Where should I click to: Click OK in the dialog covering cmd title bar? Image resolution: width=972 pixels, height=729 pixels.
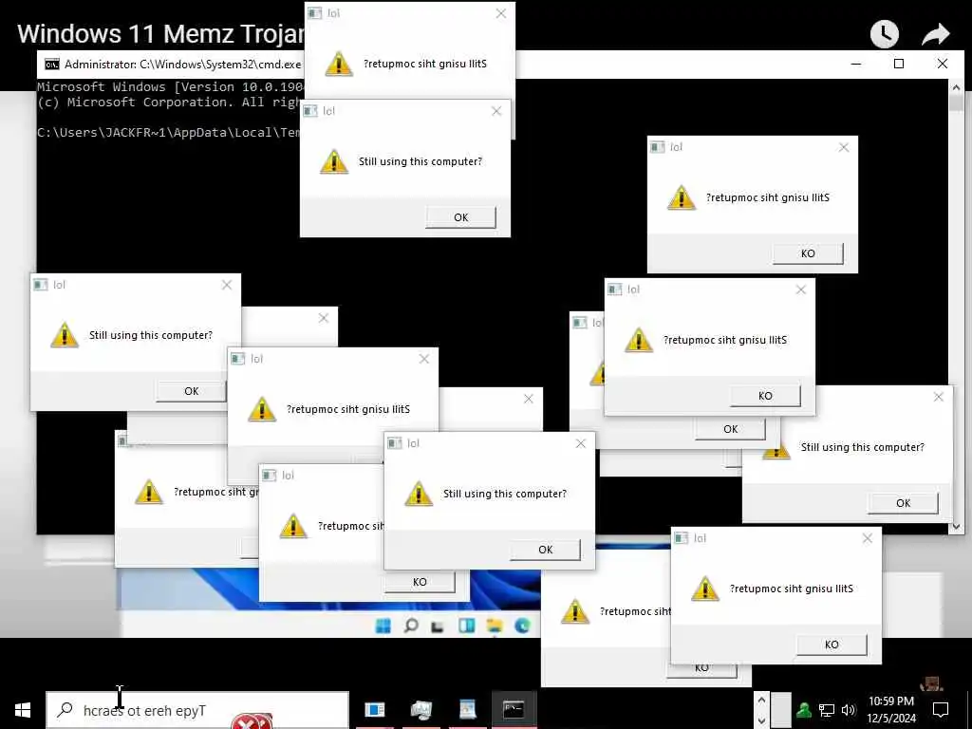(460, 217)
